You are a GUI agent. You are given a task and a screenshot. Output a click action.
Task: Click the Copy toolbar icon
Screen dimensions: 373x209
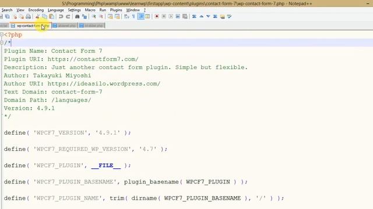(44, 16)
